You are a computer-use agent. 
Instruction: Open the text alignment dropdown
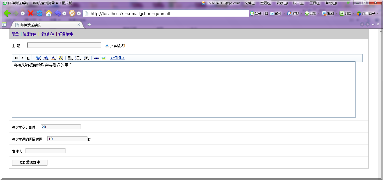pyautogui.click(x=70, y=58)
